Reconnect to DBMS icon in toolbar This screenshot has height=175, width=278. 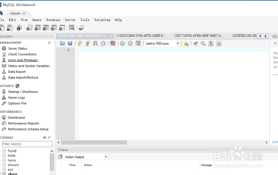pyautogui.click(x=81, y=28)
